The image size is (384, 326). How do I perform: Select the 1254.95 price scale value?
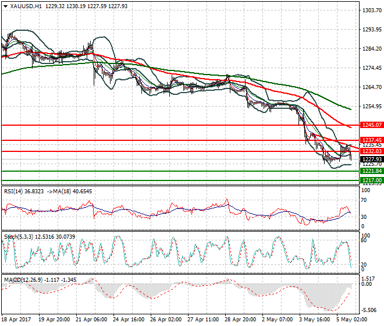371,107
